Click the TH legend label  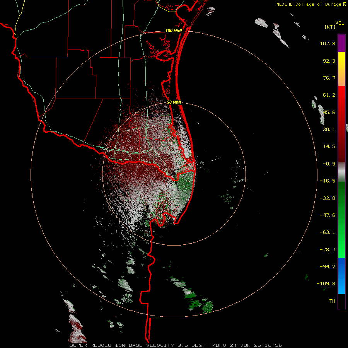(x=332, y=301)
